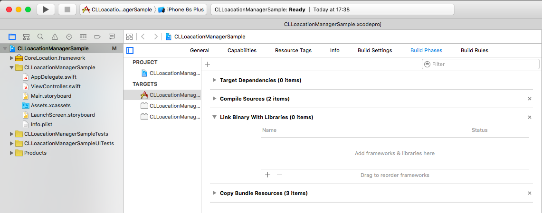Expand the Products folder
Screen dimensions: 542x213
[12, 153]
